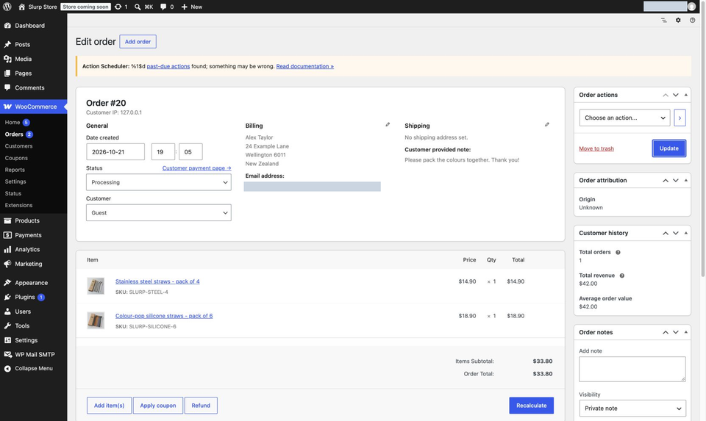Open the Customer payment page link
The image size is (706, 421).
196,168
